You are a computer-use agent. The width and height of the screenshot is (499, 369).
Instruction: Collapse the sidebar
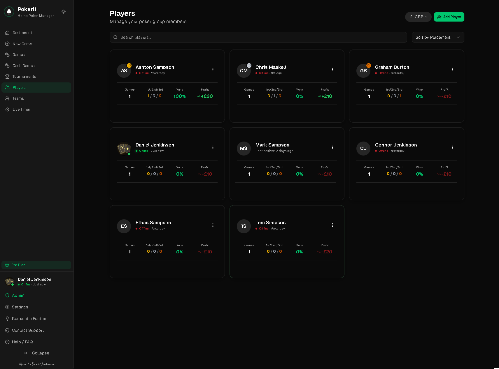click(x=37, y=353)
